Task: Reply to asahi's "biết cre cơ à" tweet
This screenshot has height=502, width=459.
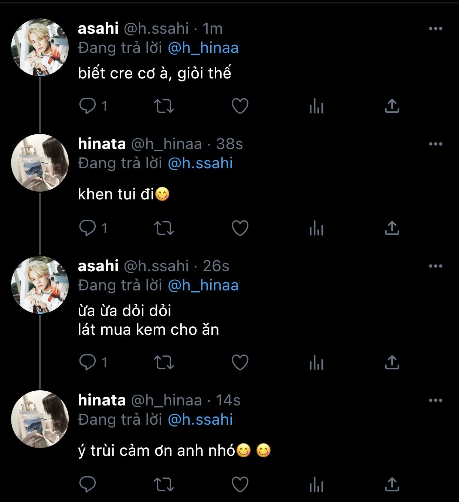Action: [88, 106]
